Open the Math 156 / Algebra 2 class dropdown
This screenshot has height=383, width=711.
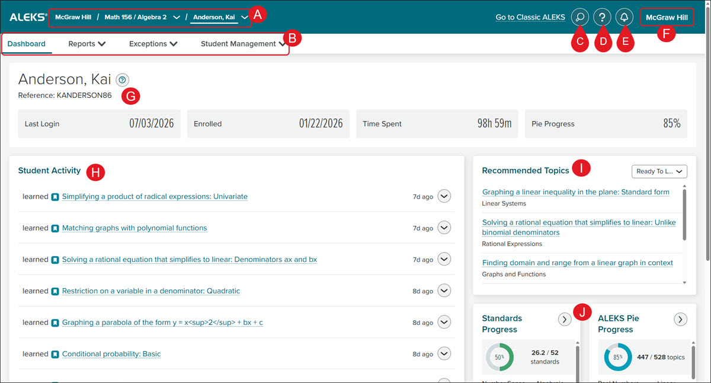[x=177, y=17]
